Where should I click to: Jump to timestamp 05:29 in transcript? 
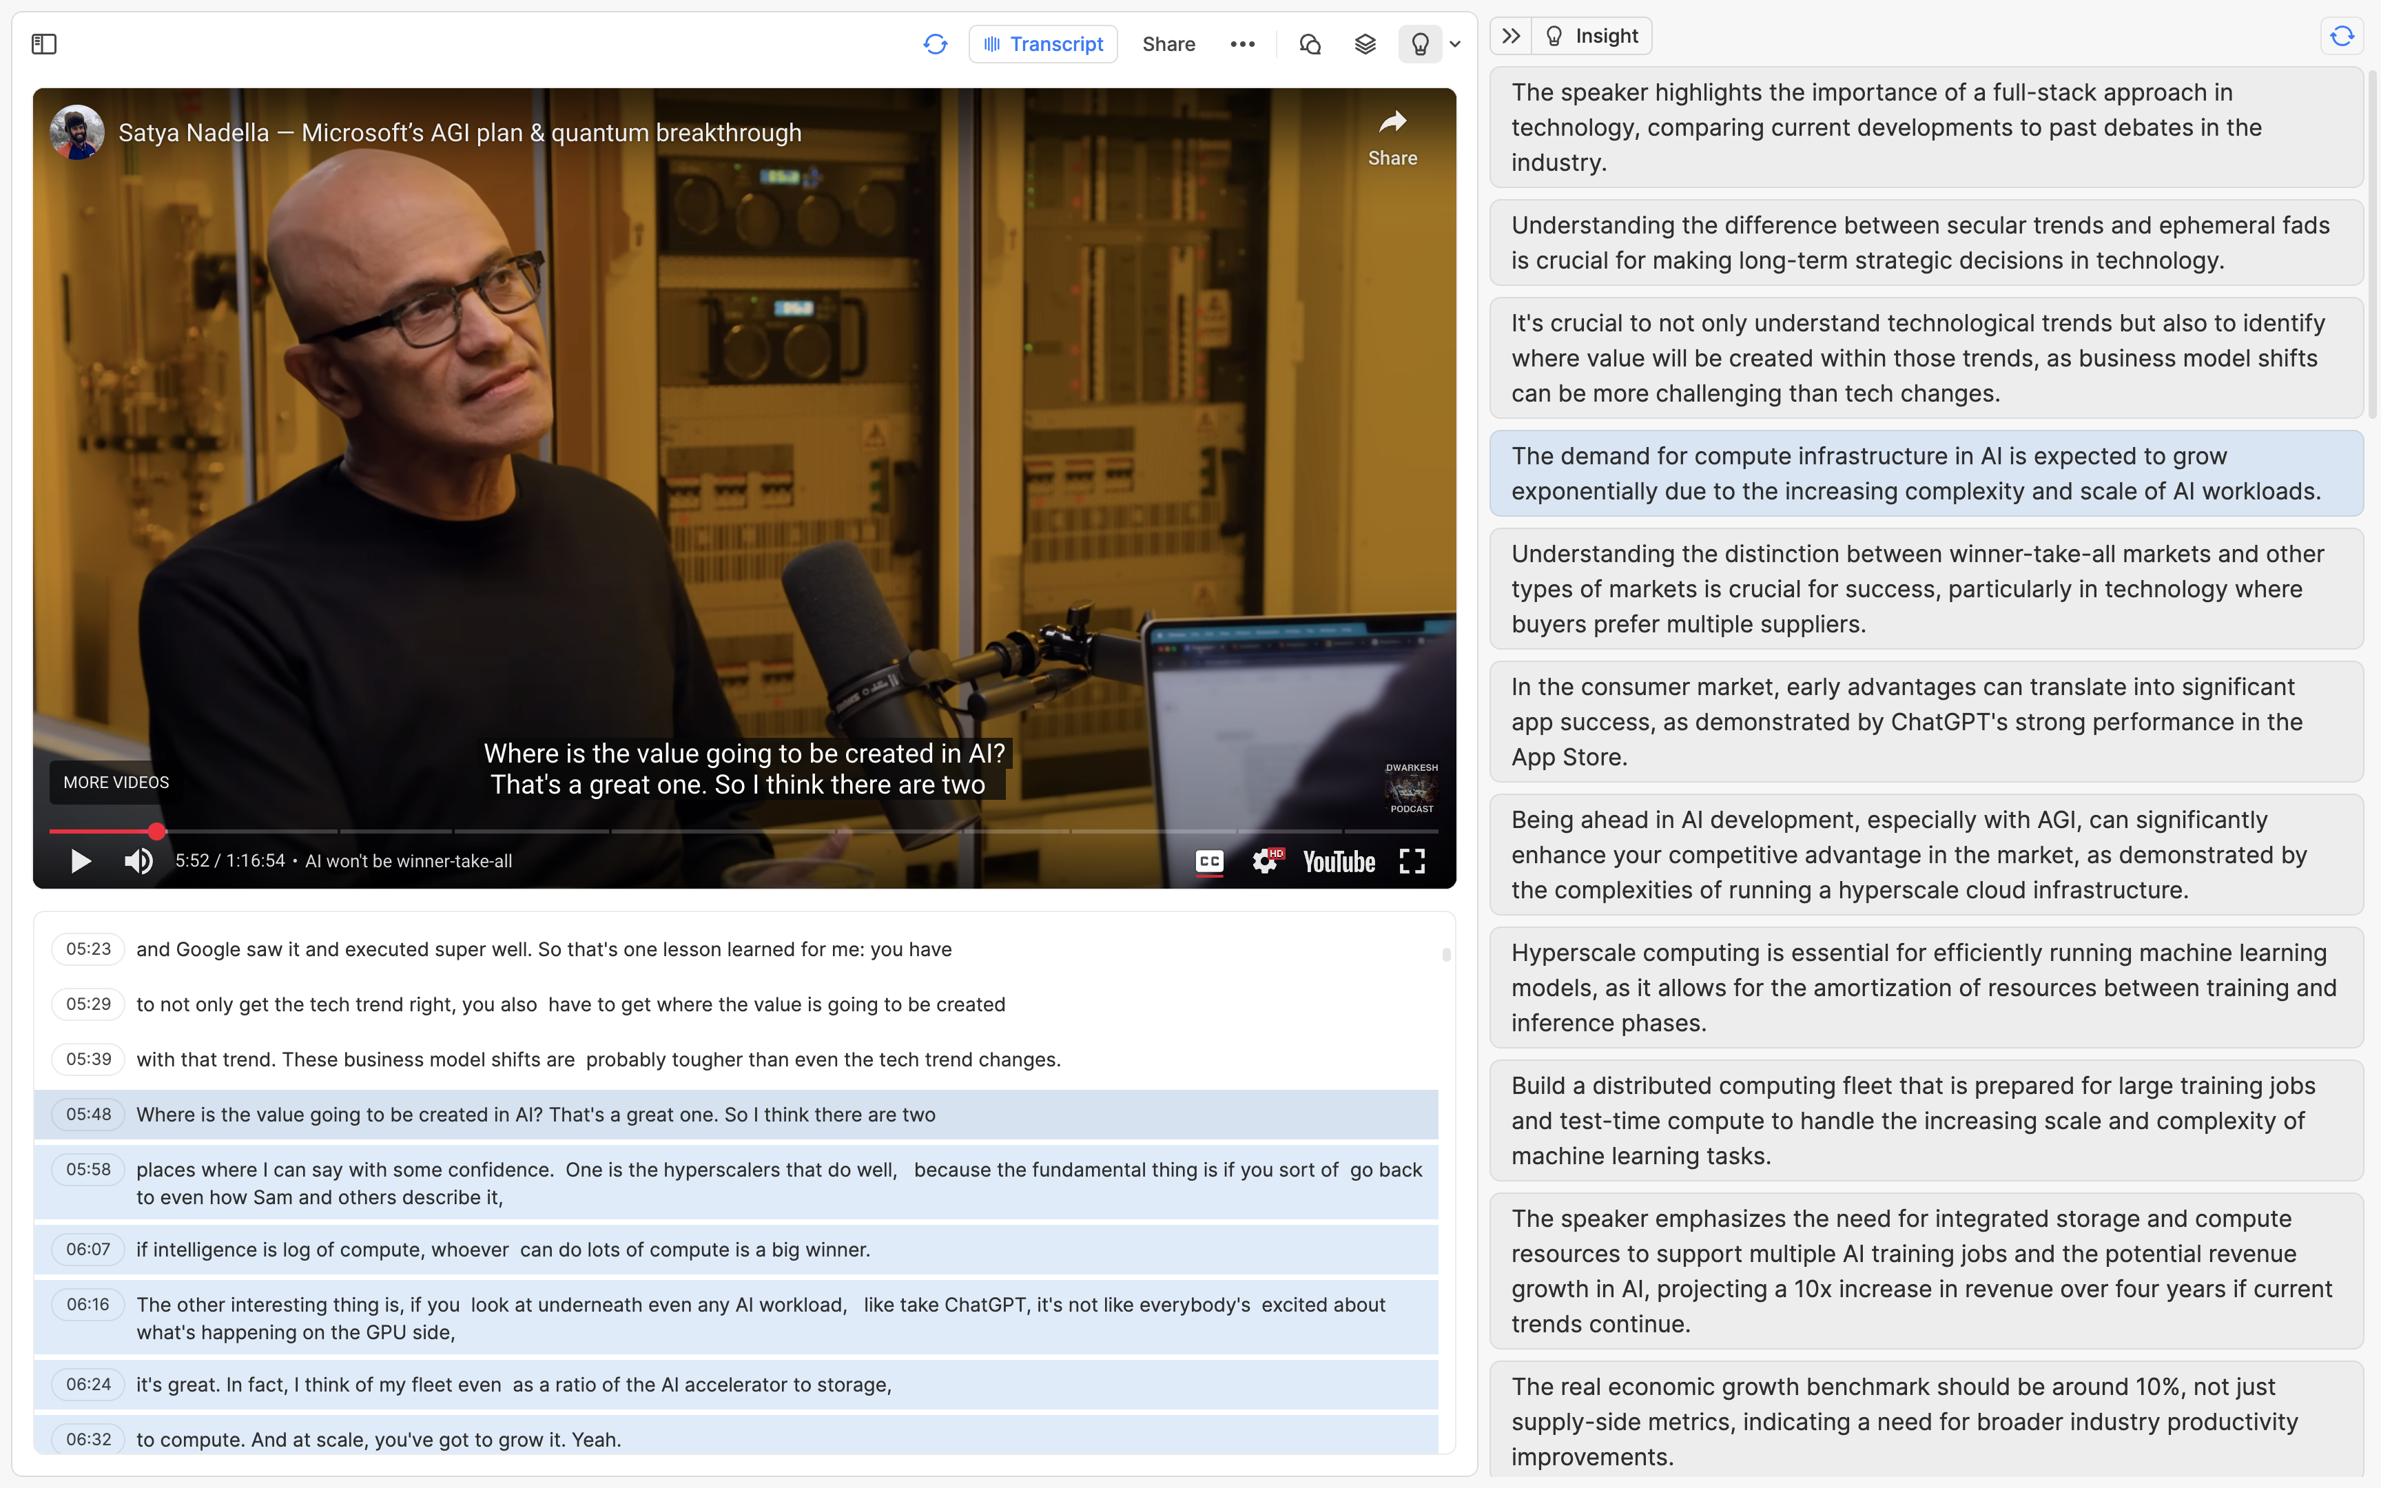pyautogui.click(x=89, y=1004)
